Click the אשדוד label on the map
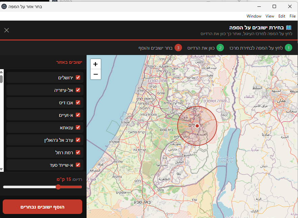This screenshot has height=218, width=298. (125, 122)
